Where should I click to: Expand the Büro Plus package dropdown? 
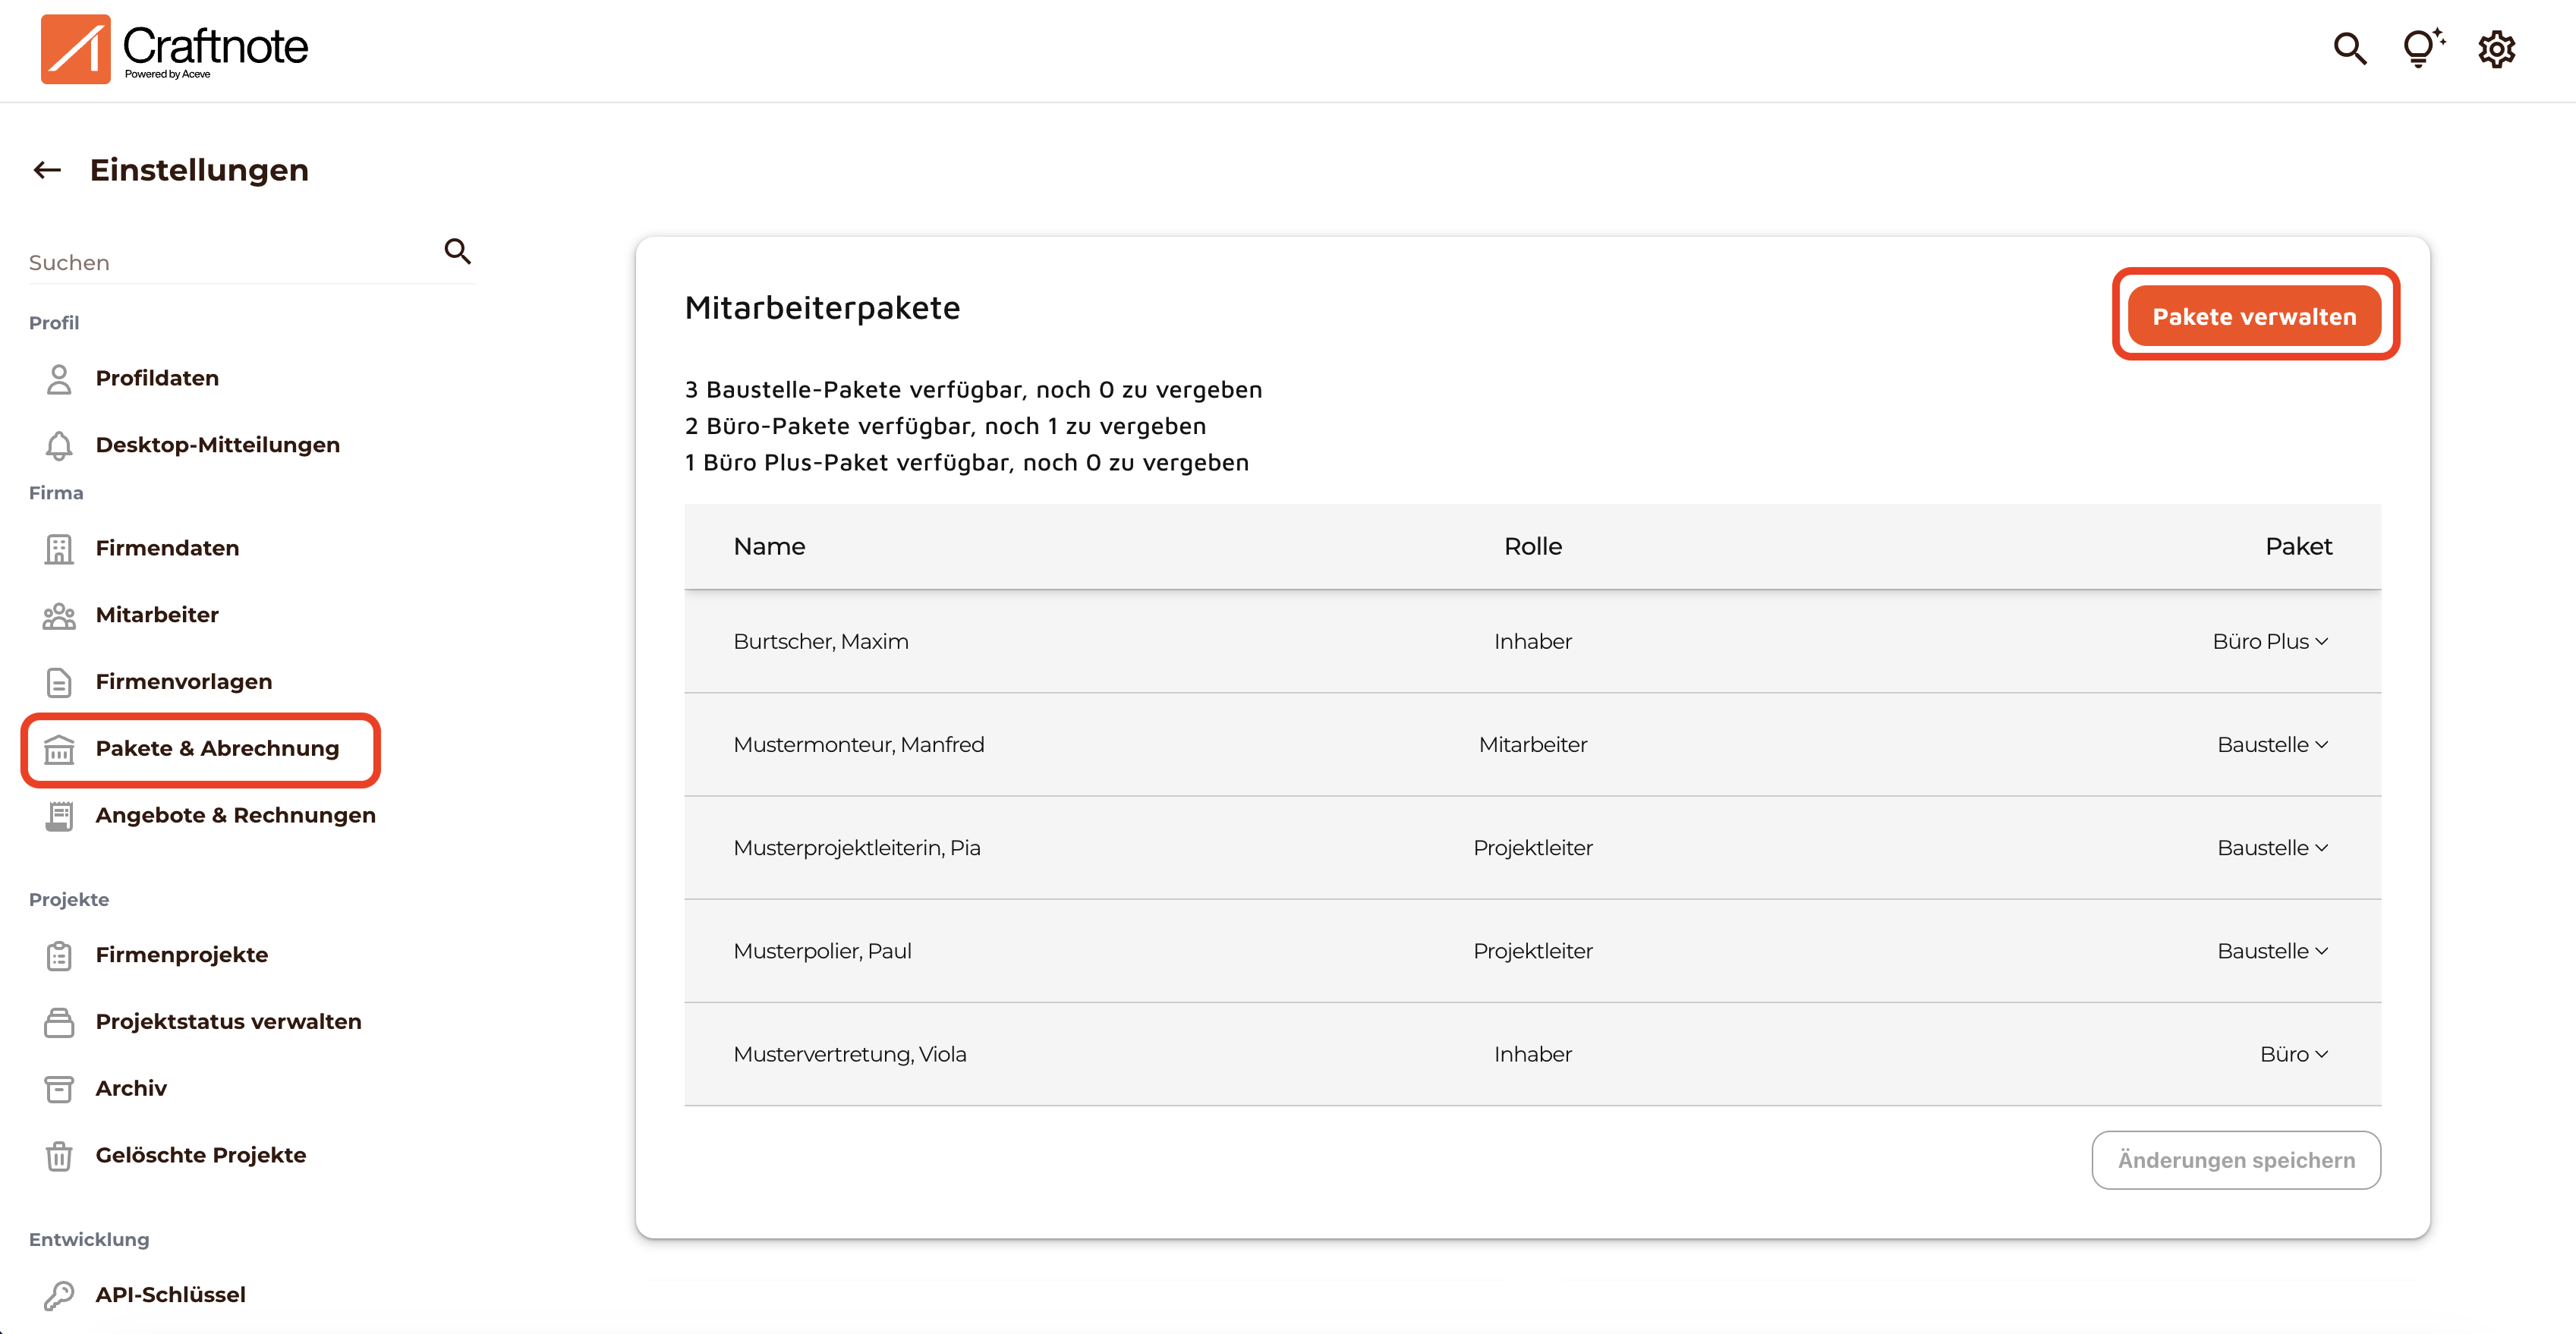2270,641
